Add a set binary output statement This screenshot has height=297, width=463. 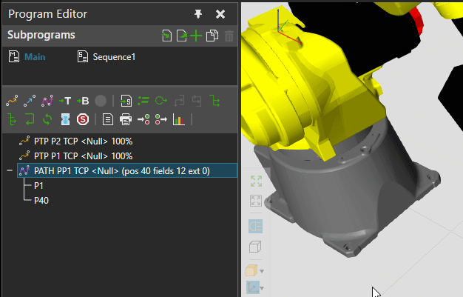tap(161, 119)
